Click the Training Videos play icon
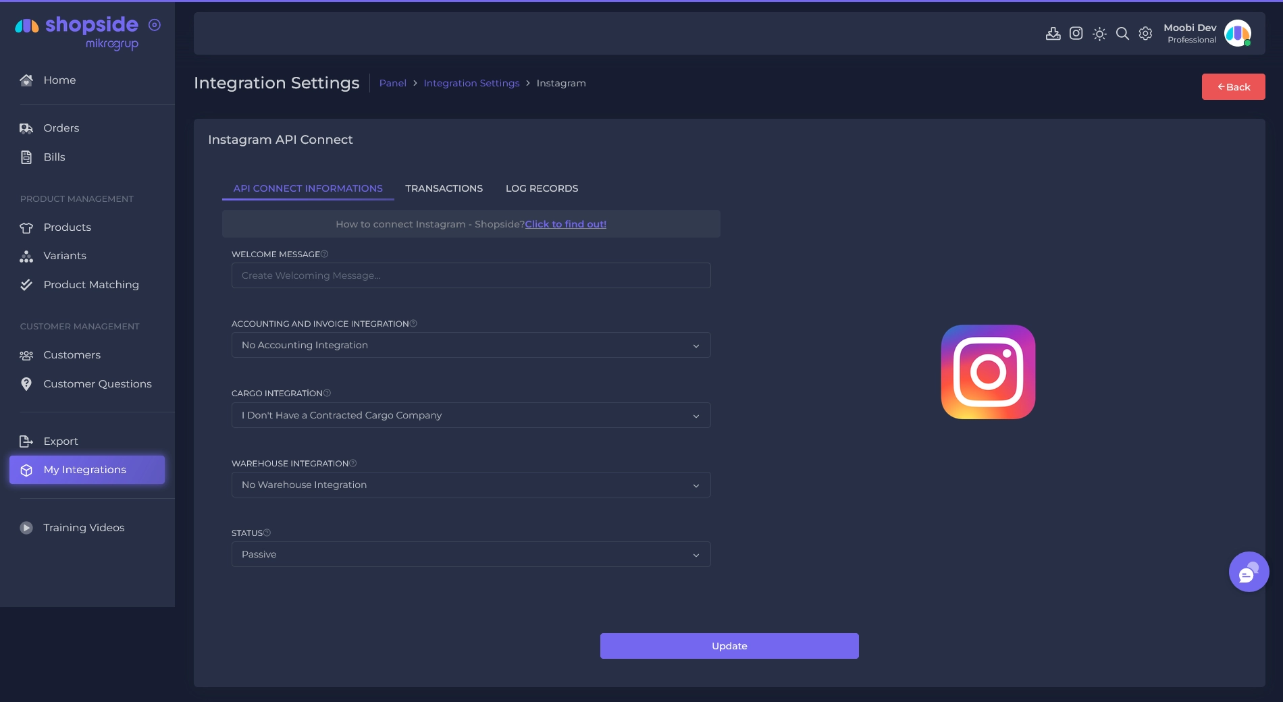The image size is (1283, 702). tap(26, 528)
